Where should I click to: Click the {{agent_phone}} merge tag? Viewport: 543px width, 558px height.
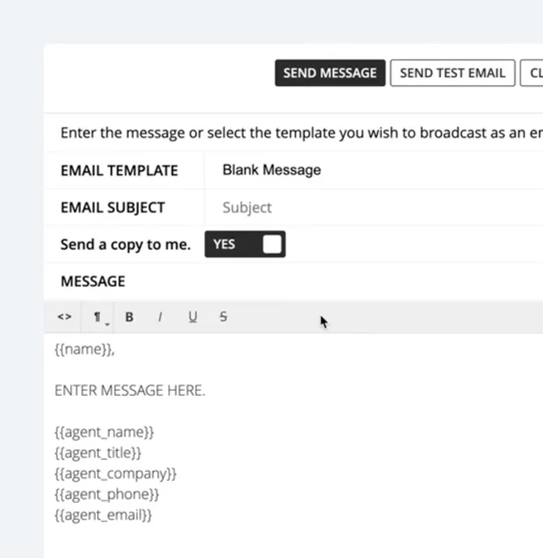[107, 494]
